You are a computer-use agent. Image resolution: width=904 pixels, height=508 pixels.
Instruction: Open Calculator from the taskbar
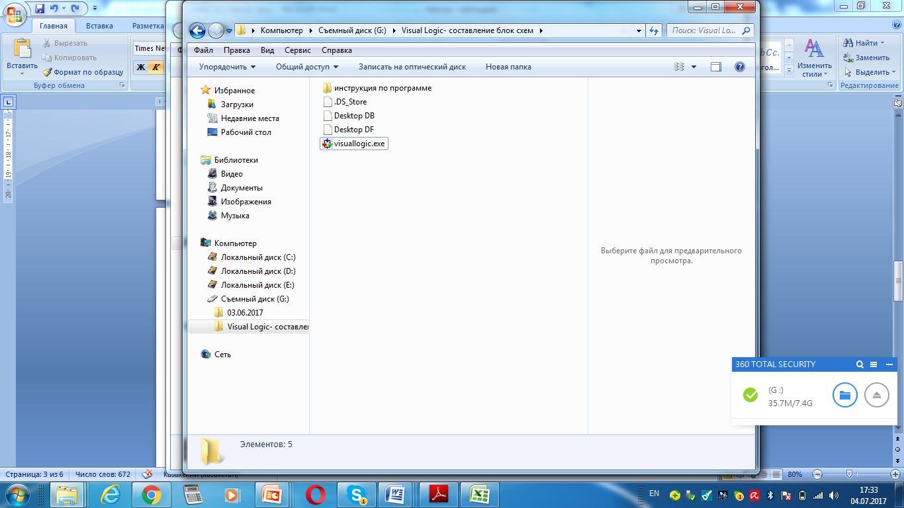[193, 494]
